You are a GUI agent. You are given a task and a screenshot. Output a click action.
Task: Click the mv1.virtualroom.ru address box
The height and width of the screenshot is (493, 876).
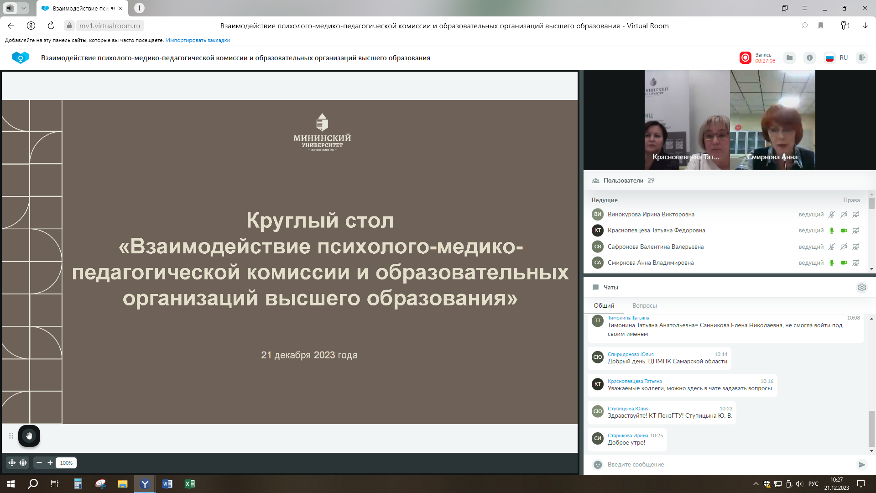[x=109, y=26]
